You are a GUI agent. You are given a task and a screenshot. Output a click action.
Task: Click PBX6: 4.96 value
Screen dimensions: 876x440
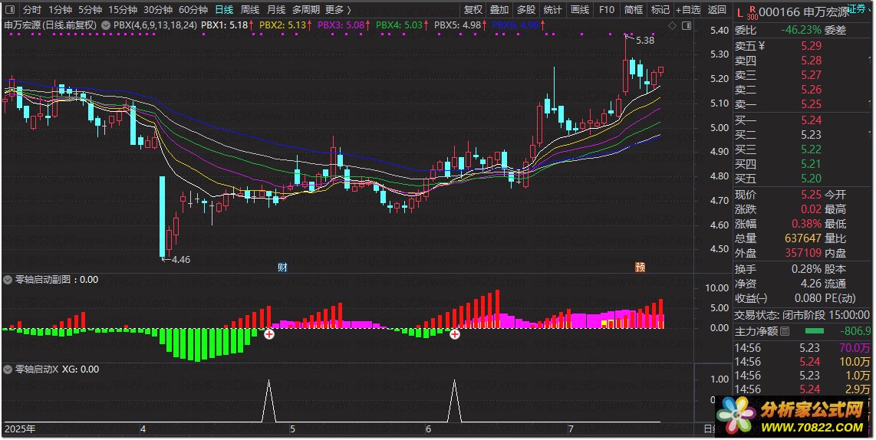click(515, 25)
